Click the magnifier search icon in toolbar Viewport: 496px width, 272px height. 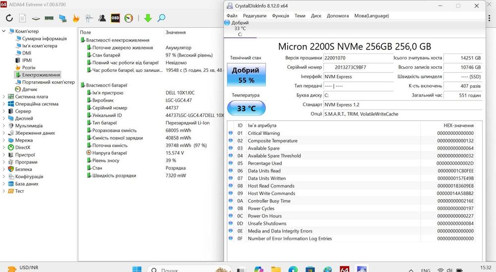coord(161,18)
